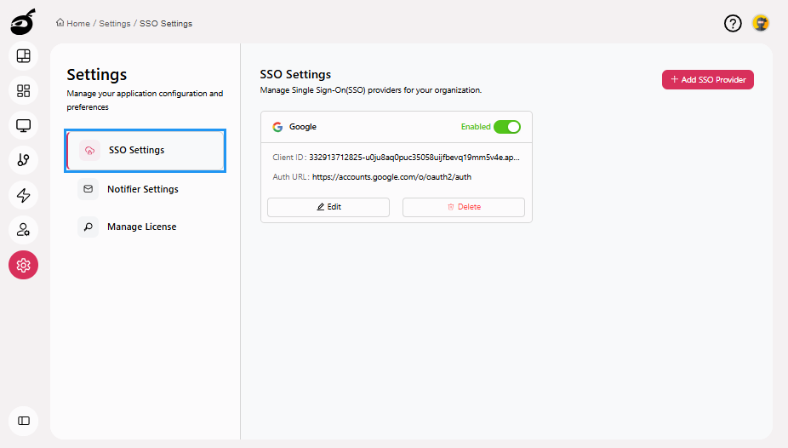Click the SSO Settings cloud lock icon

[89, 151]
